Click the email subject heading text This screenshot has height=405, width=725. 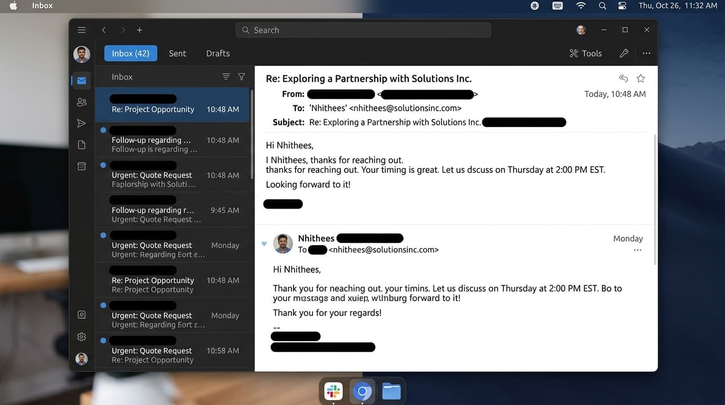click(368, 79)
